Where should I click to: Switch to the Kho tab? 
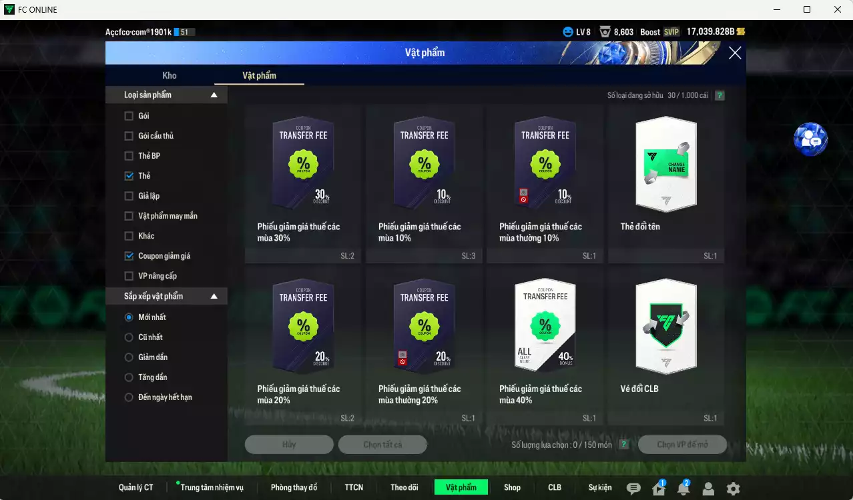[170, 75]
